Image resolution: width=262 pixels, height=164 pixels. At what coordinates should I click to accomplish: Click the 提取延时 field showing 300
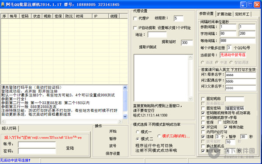[x=187, y=43]
